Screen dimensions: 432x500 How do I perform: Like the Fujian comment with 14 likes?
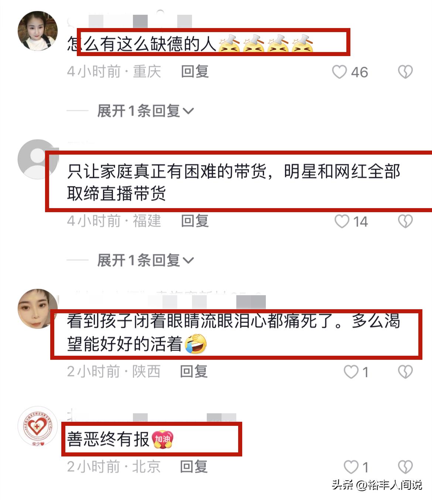tap(342, 221)
